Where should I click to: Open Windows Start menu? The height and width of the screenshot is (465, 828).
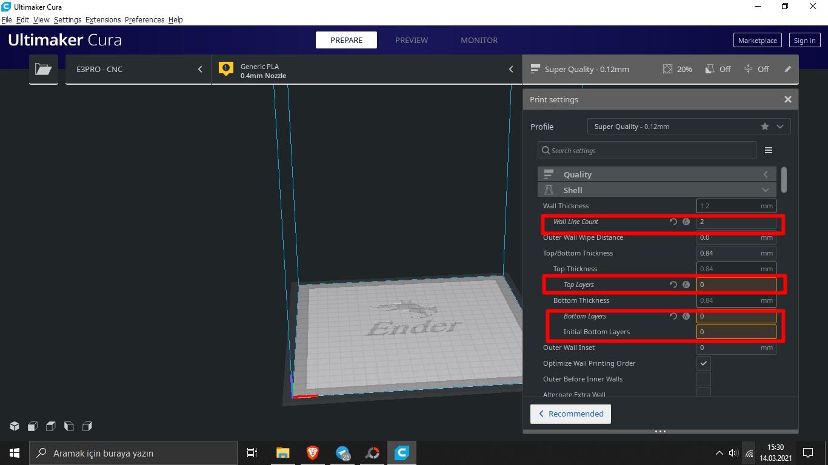coord(15,453)
